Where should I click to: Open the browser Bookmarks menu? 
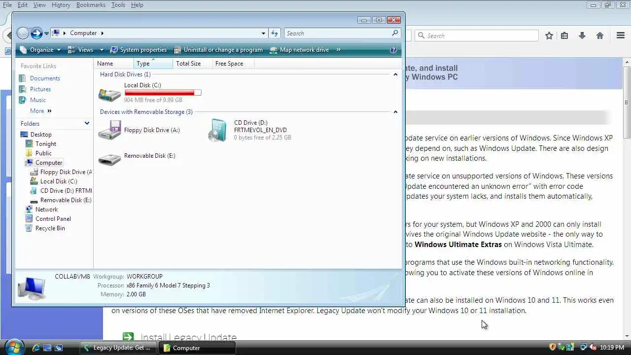coord(91,5)
